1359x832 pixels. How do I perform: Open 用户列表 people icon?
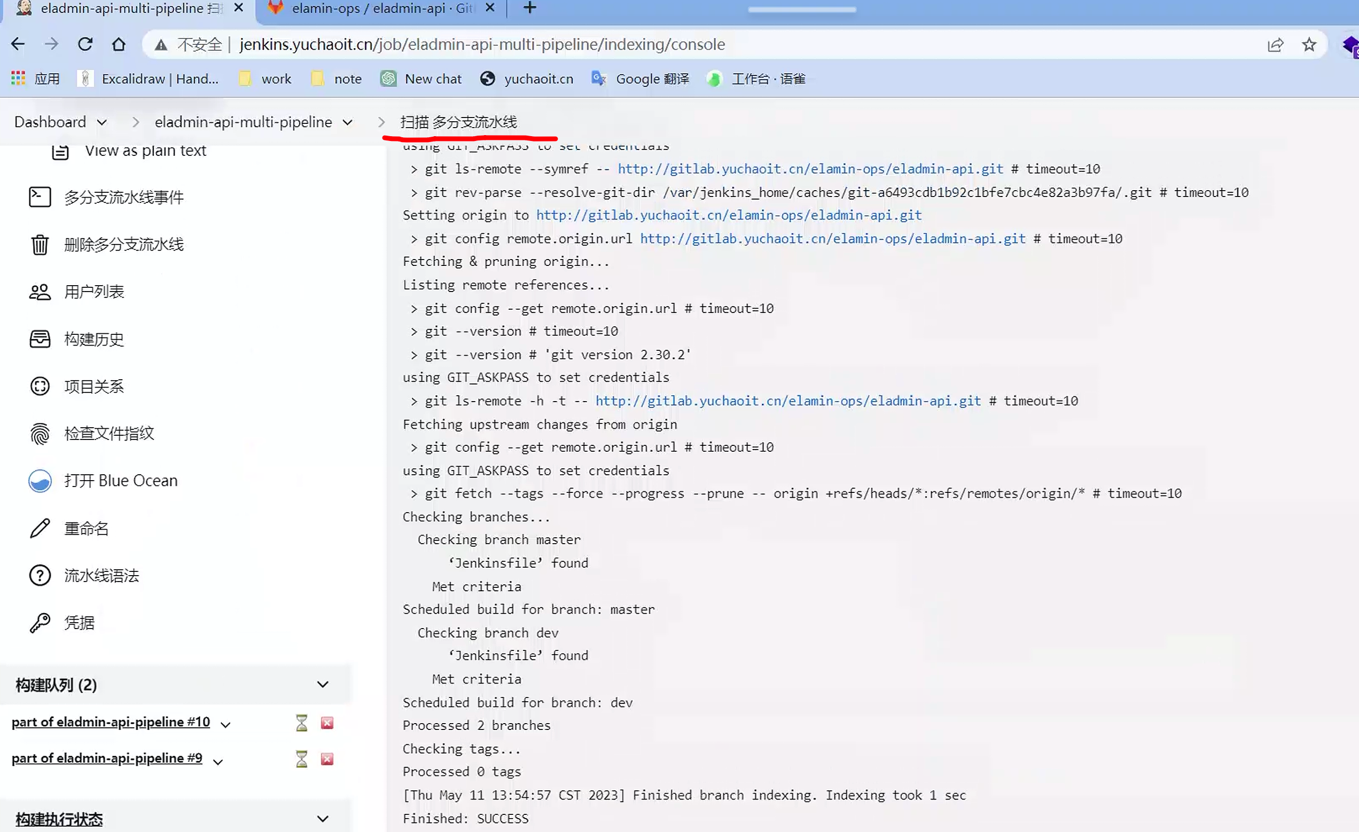click(39, 292)
